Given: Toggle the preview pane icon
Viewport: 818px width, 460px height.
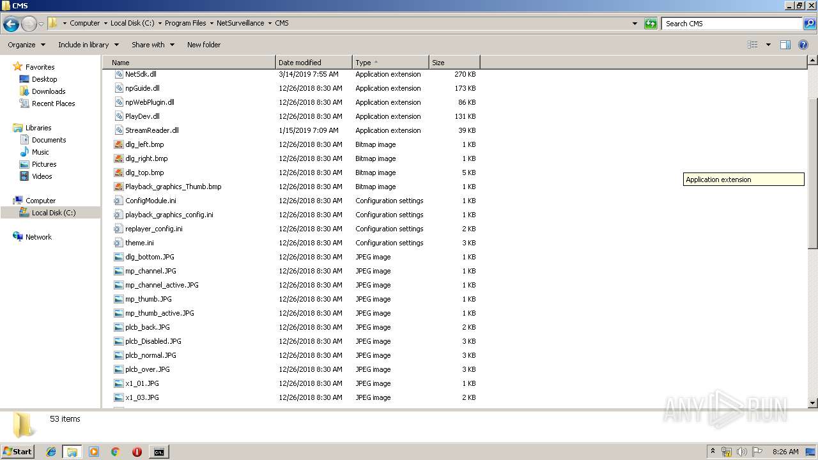Looking at the screenshot, I should [x=785, y=45].
